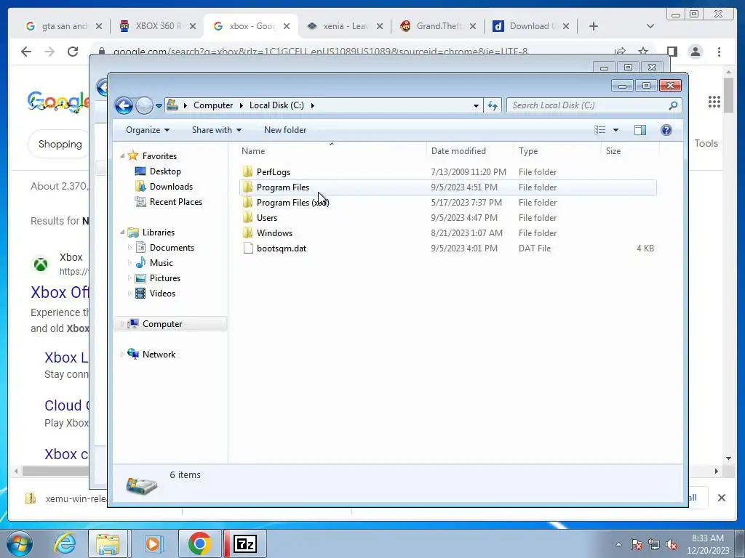Open the Share with menu

pos(217,130)
